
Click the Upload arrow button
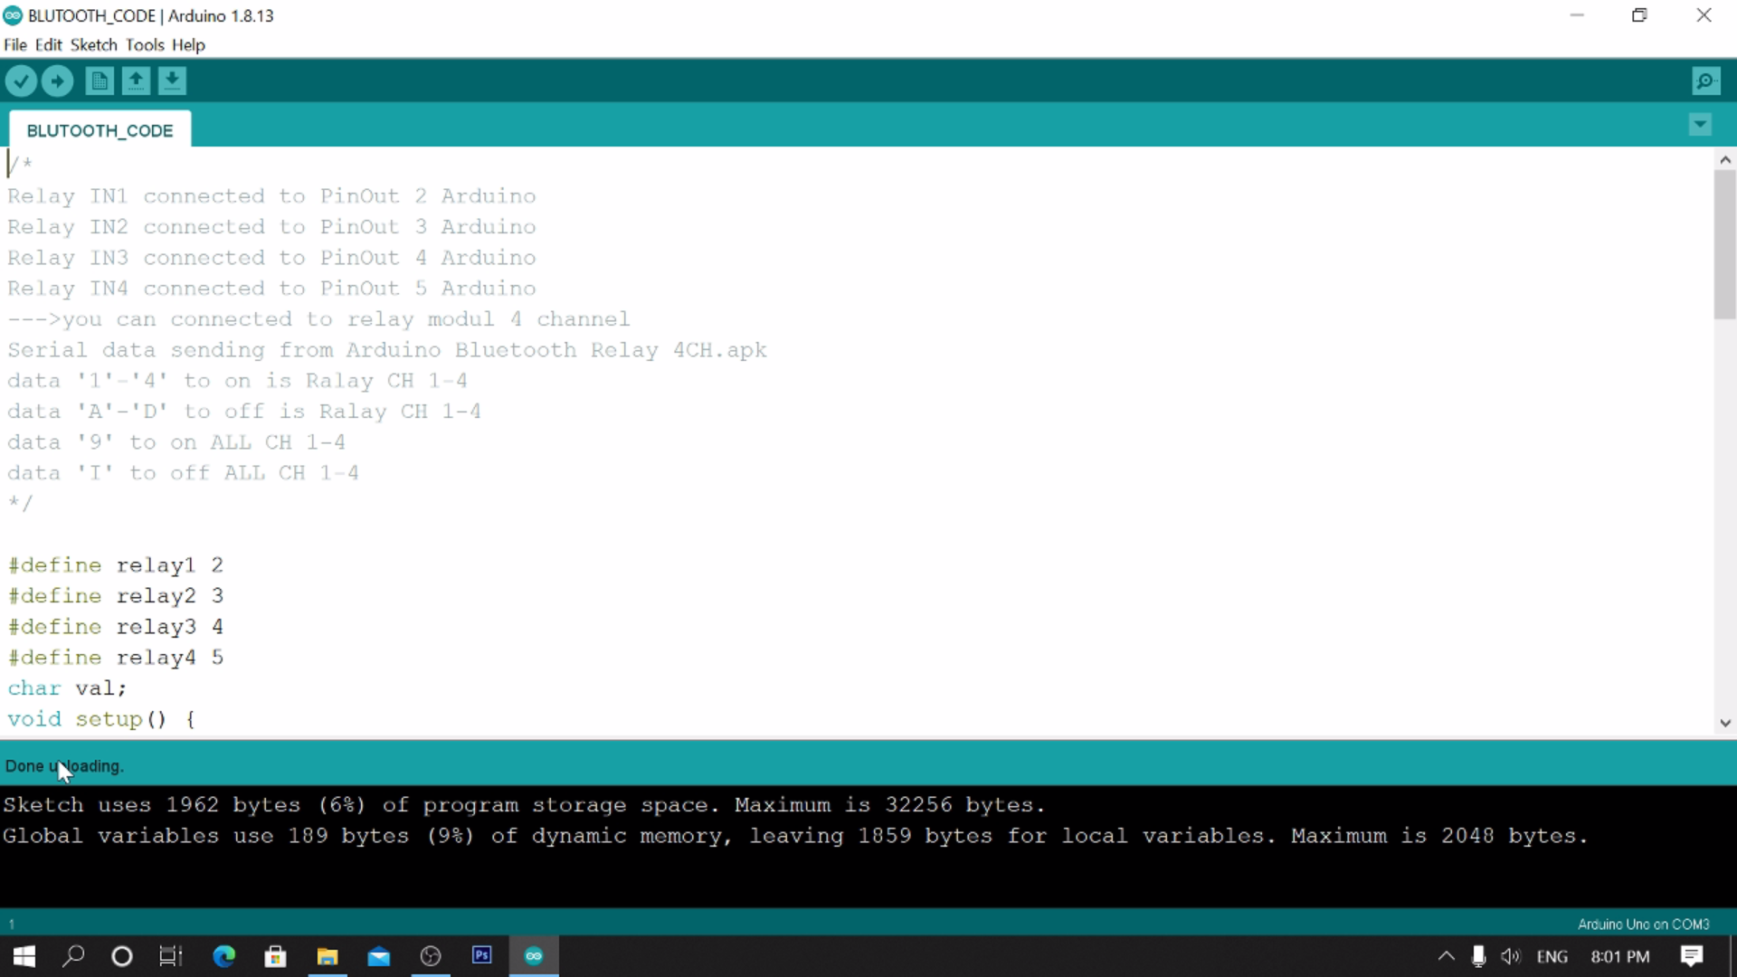(57, 81)
